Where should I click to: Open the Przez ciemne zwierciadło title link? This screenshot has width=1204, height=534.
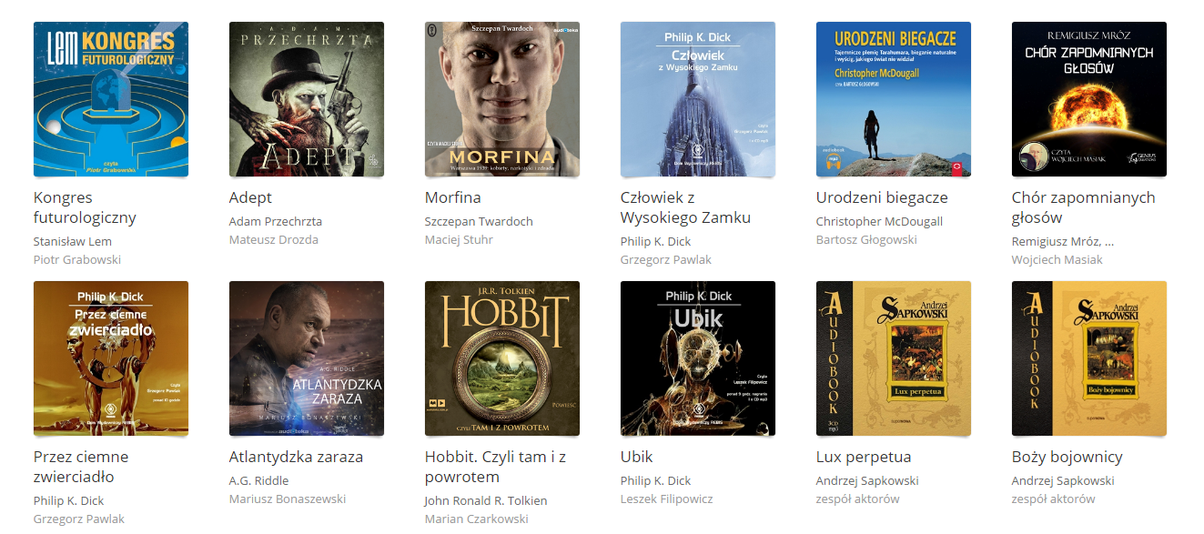tap(81, 467)
